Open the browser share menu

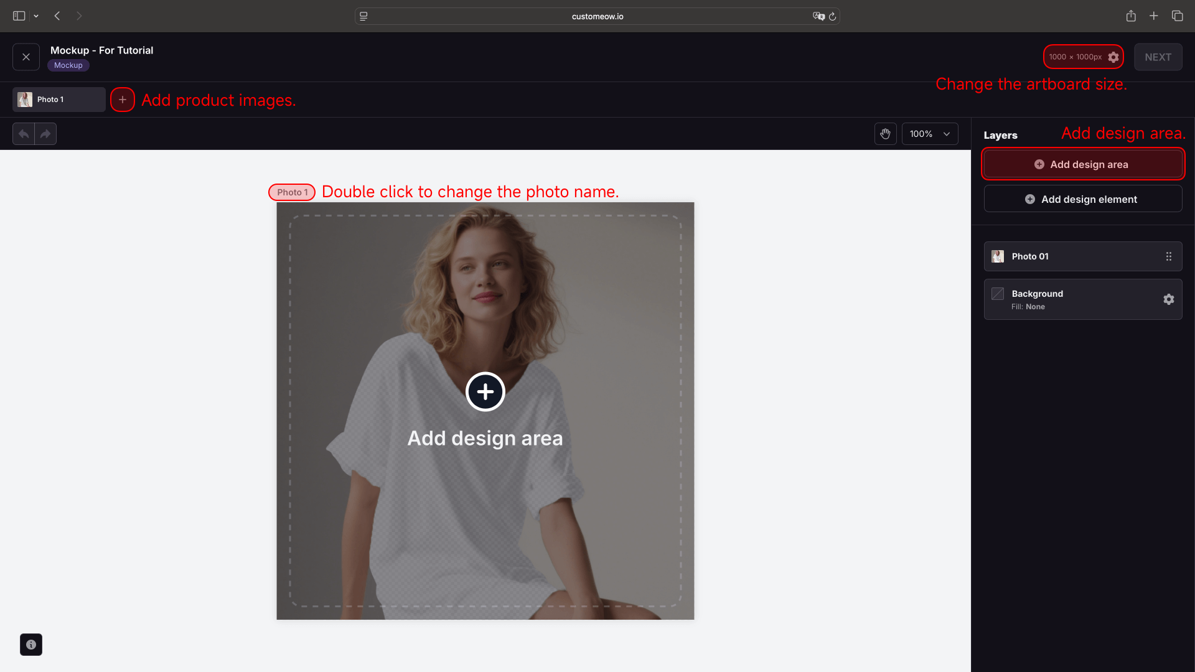(x=1131, y=16)
